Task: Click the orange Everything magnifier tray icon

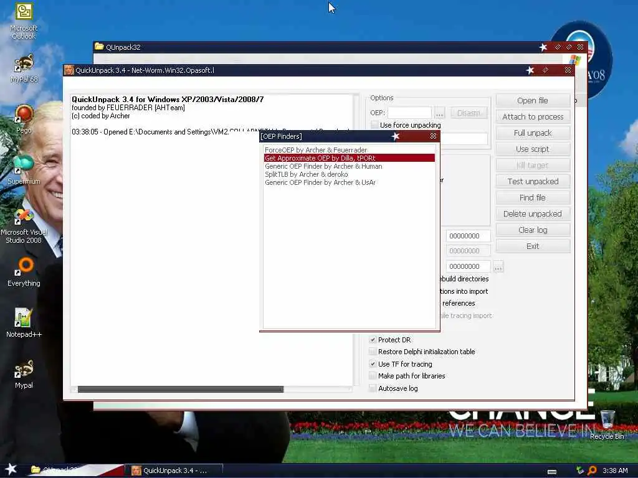Action: 592,471
